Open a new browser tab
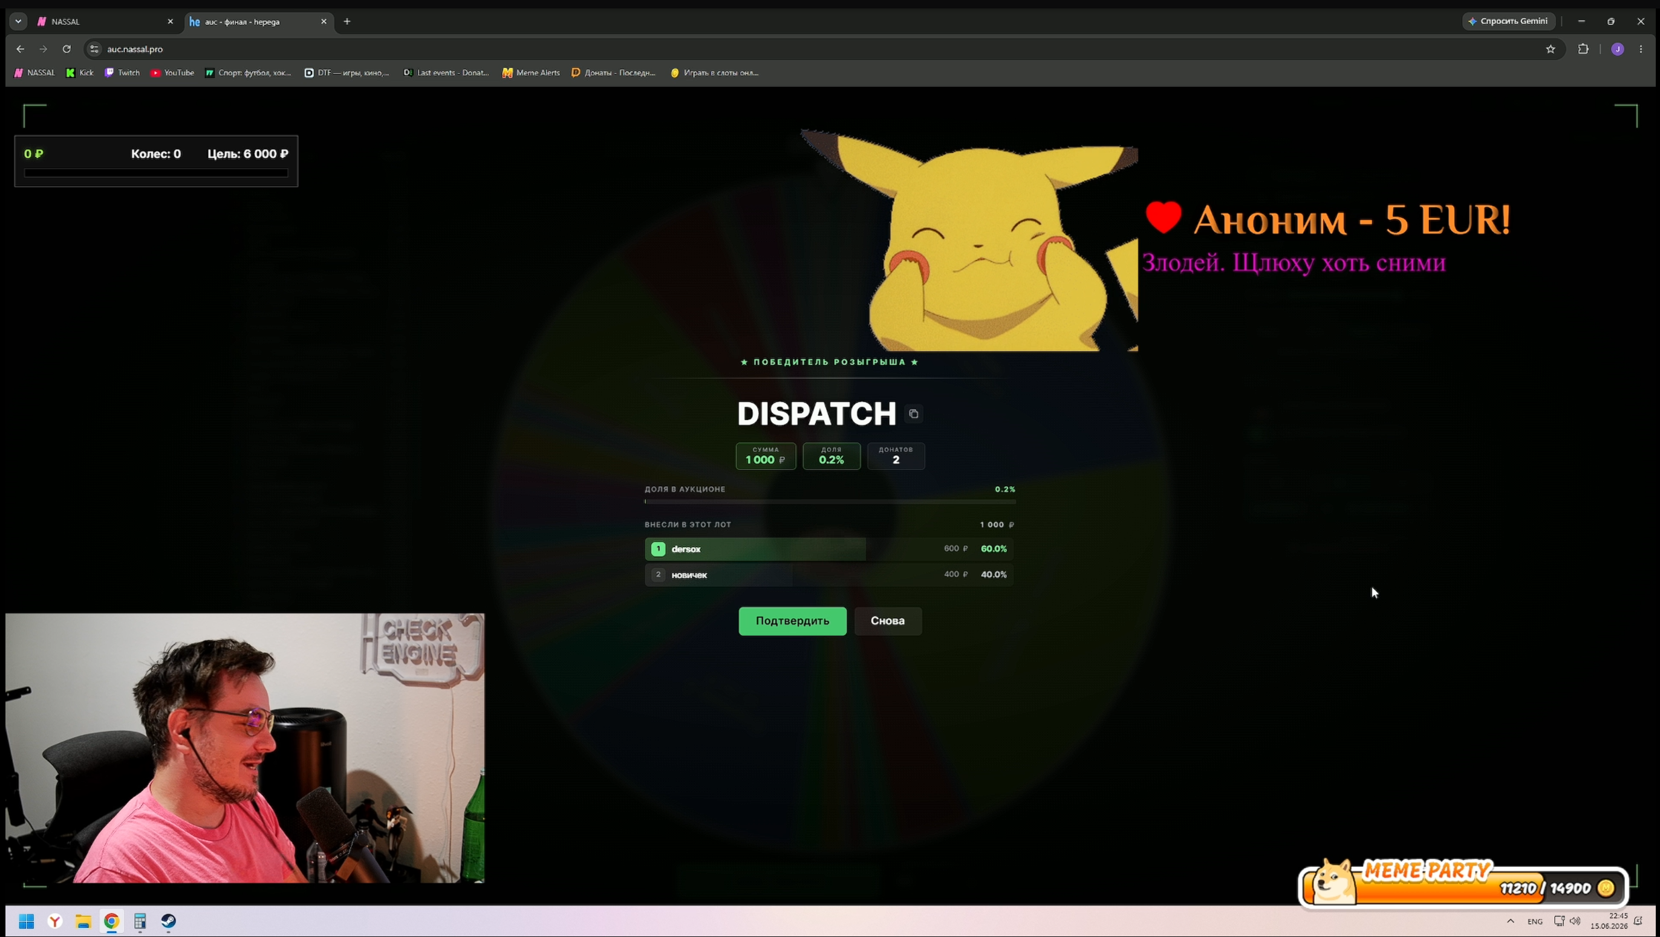The image size is (1660, 937). pyautogui.click(x=347, y=21)
